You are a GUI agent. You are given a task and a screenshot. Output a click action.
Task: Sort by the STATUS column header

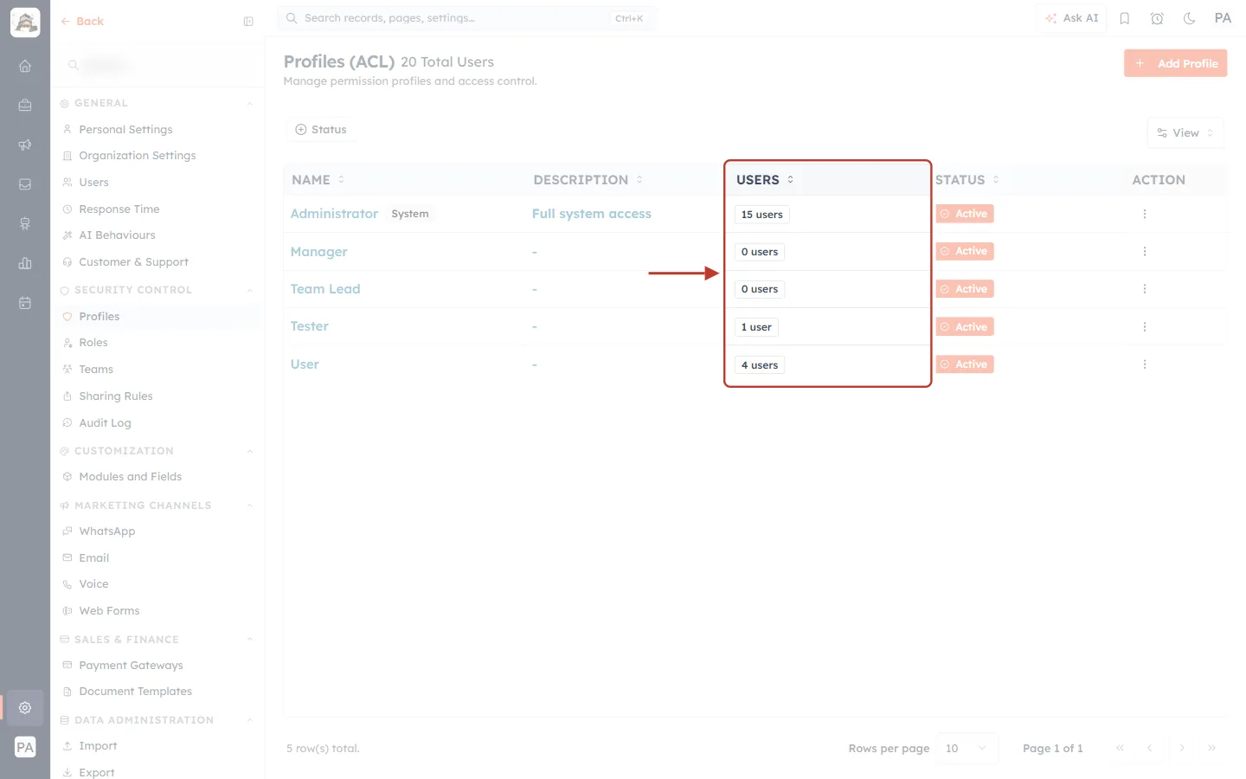point(967,180)
